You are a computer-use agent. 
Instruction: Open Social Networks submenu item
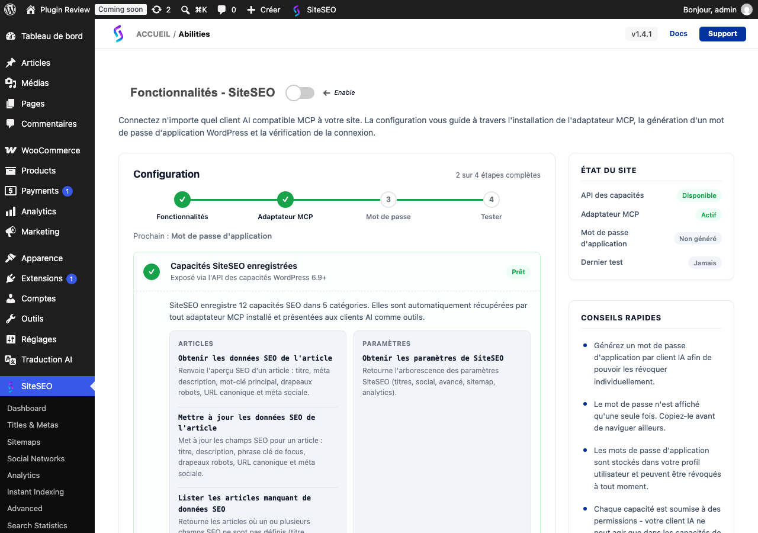coord(36,458)
